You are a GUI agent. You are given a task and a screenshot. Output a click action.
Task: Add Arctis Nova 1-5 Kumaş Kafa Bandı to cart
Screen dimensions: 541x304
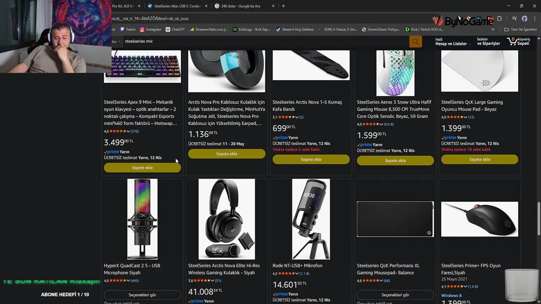coord(311,160)
